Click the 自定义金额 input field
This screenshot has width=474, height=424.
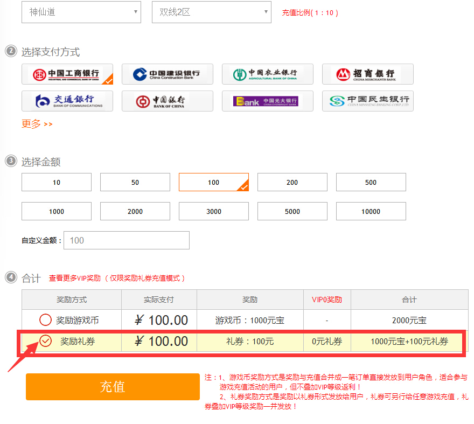(x=126, y=240)
